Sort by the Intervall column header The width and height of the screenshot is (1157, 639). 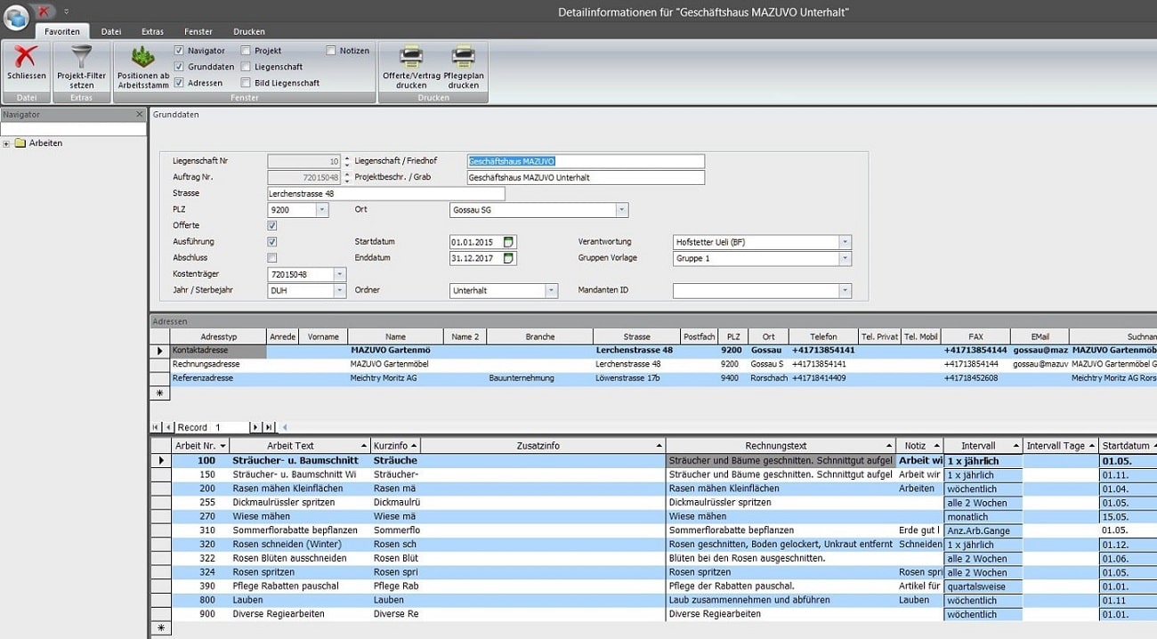[x=983, y=446]
